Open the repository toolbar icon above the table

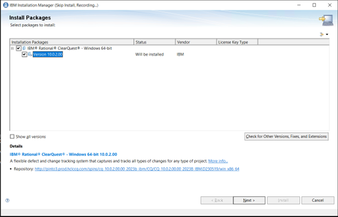(321, 34)
